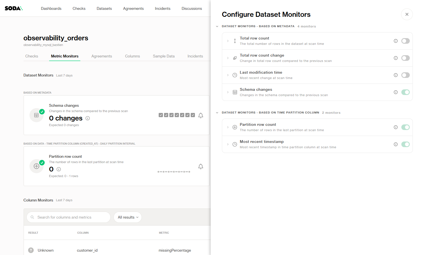Open the Incidents page in top navigation
The height and width of the screenshot is (255, 421).
tap(163, 8)
